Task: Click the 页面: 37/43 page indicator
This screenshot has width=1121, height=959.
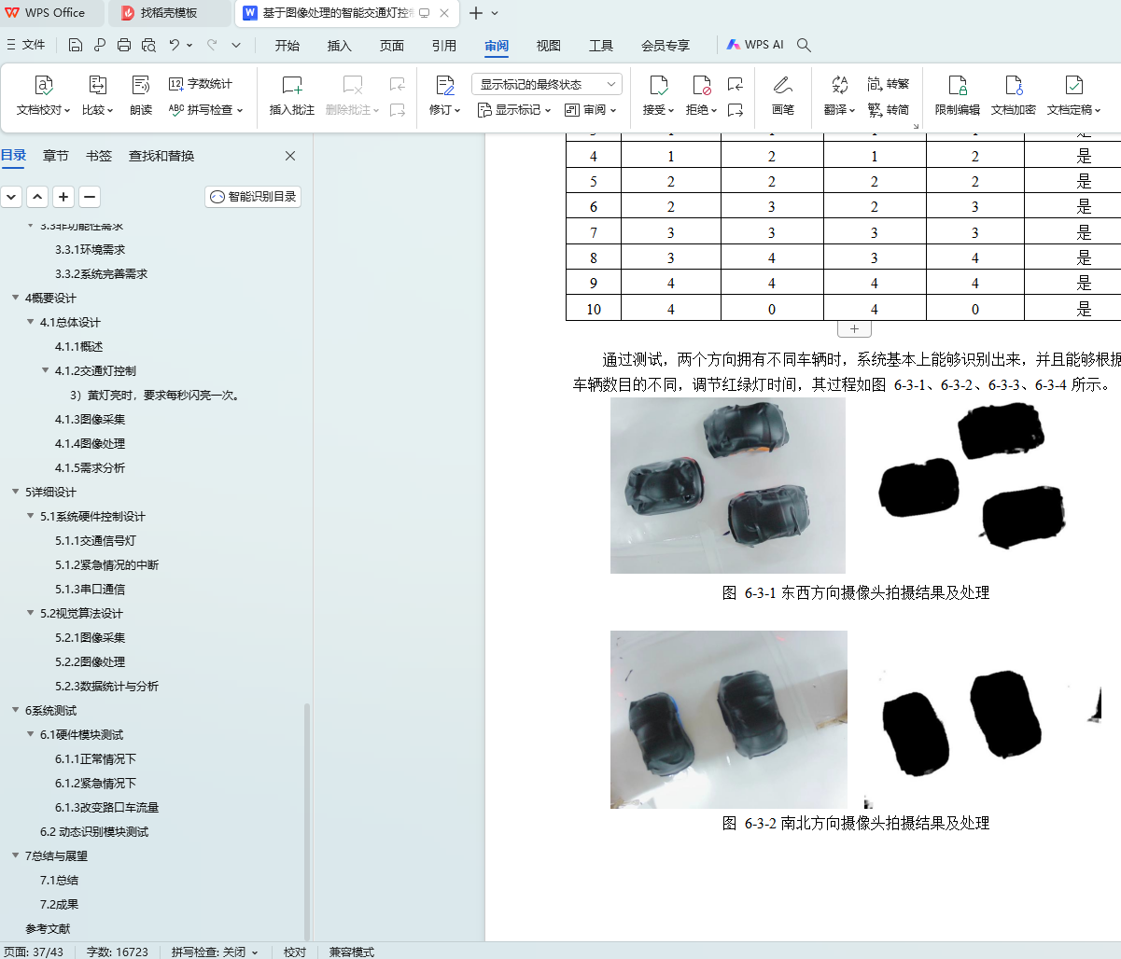Action: (34, 952)
